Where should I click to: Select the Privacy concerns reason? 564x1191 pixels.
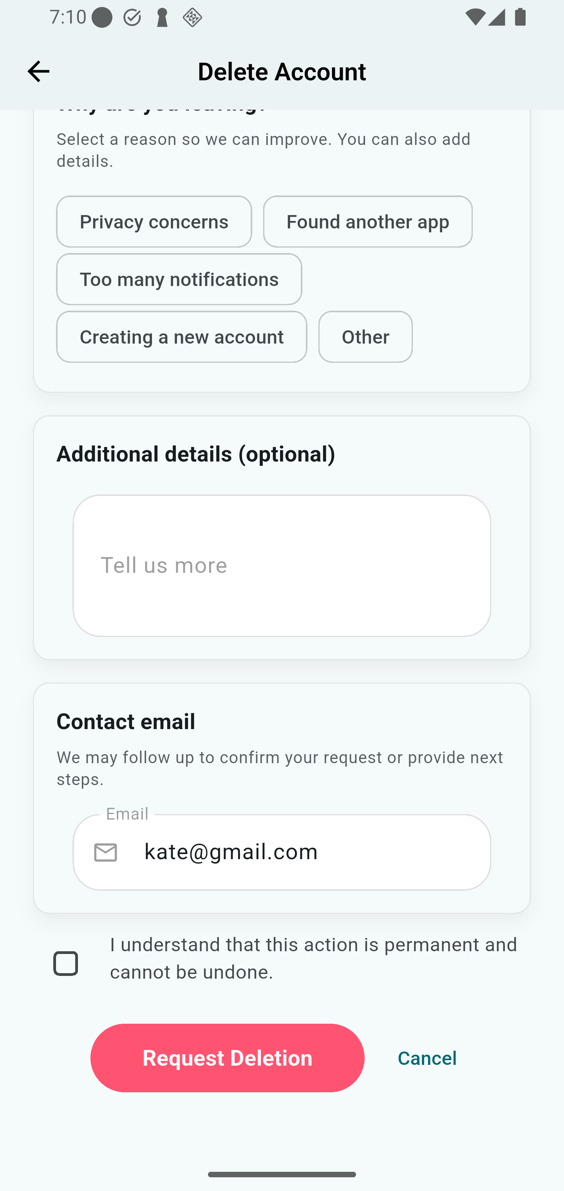(x=154, y=222)
